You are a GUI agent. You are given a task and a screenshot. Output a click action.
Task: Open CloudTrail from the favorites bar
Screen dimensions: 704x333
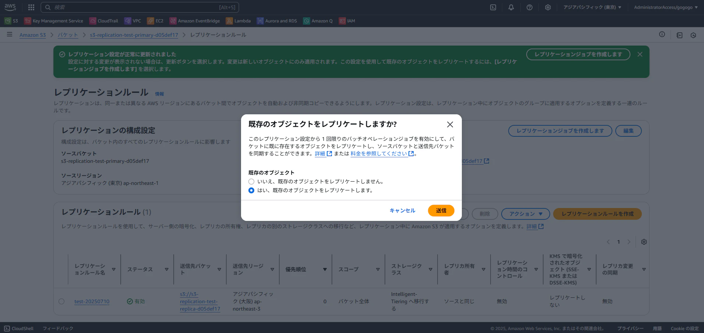pos(104,21)
